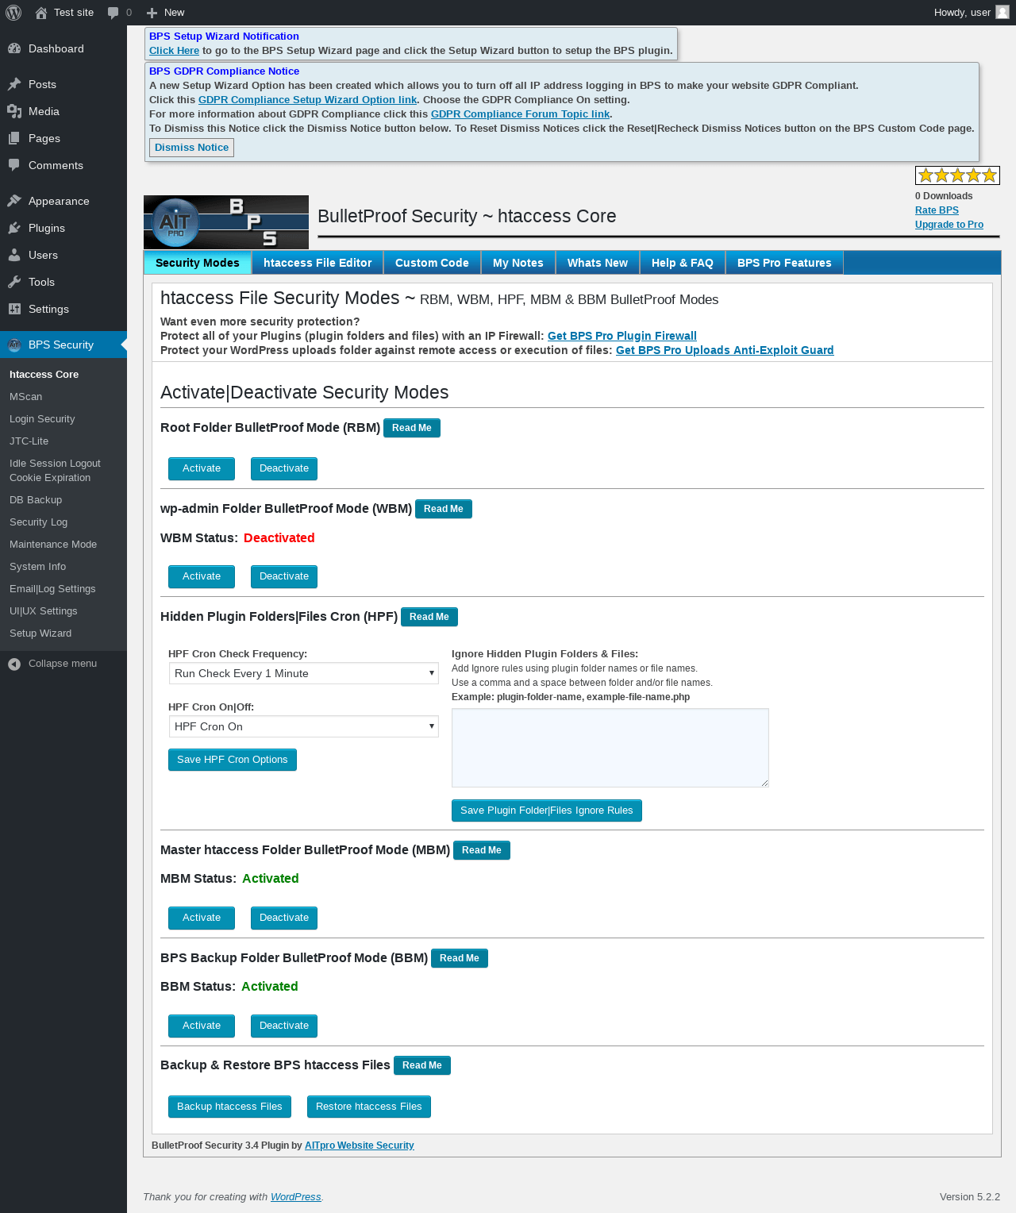1016x1213 pixels.
Task: Open the HPF Cron Check Frequency dropdown
Action: (x=304, y=673)
